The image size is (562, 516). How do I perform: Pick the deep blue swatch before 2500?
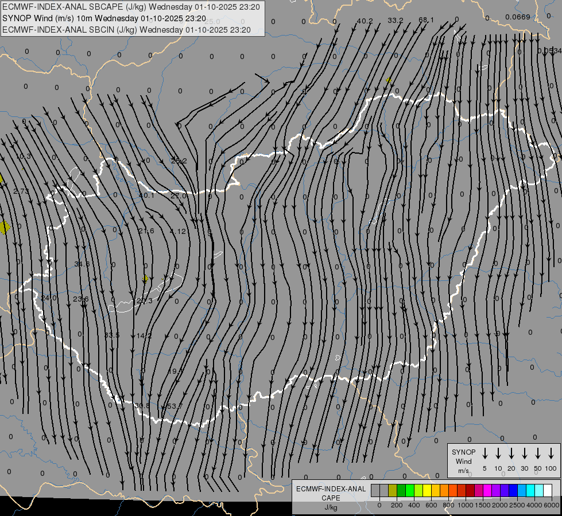pos(513,491)
